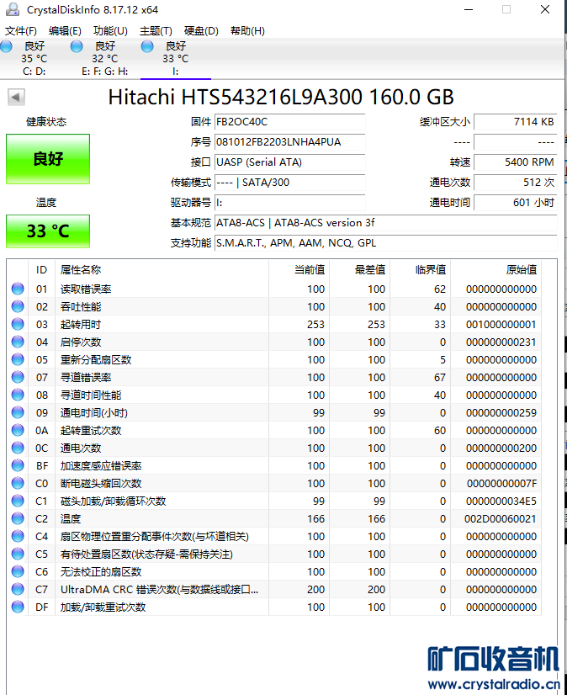
Task: Click the blue status orb of row C0
Action: click(18, 483)
